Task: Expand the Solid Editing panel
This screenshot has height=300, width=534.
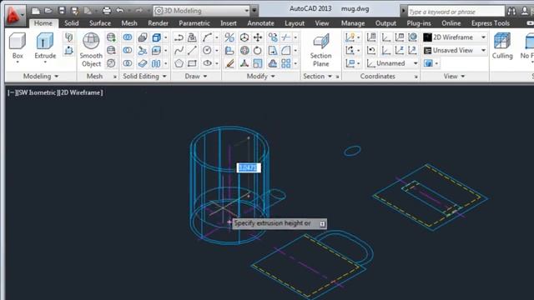Action: [x=144, y=76]
